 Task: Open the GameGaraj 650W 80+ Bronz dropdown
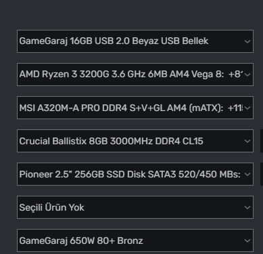pyautogui.click(x=135, y=240)
